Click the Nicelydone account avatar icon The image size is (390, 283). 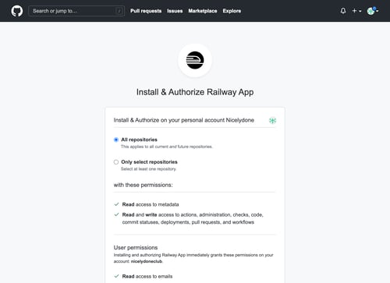coord(272,121)
